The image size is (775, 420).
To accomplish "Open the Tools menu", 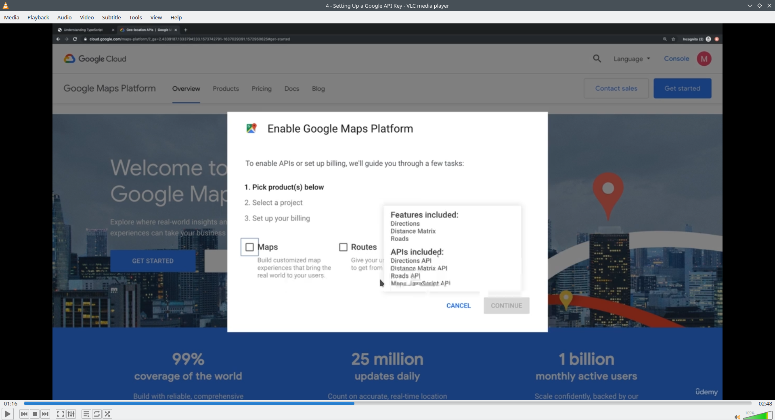I will 136,17.
